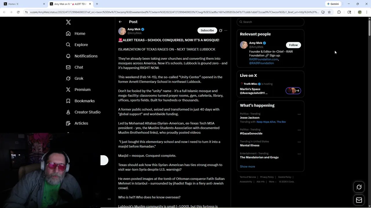
Task: Click the address bar URL
Action: (174, 12)
